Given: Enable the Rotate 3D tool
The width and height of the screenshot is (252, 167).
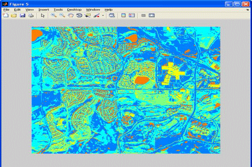Looking at the screenshot, I should [x=79, y=16].
